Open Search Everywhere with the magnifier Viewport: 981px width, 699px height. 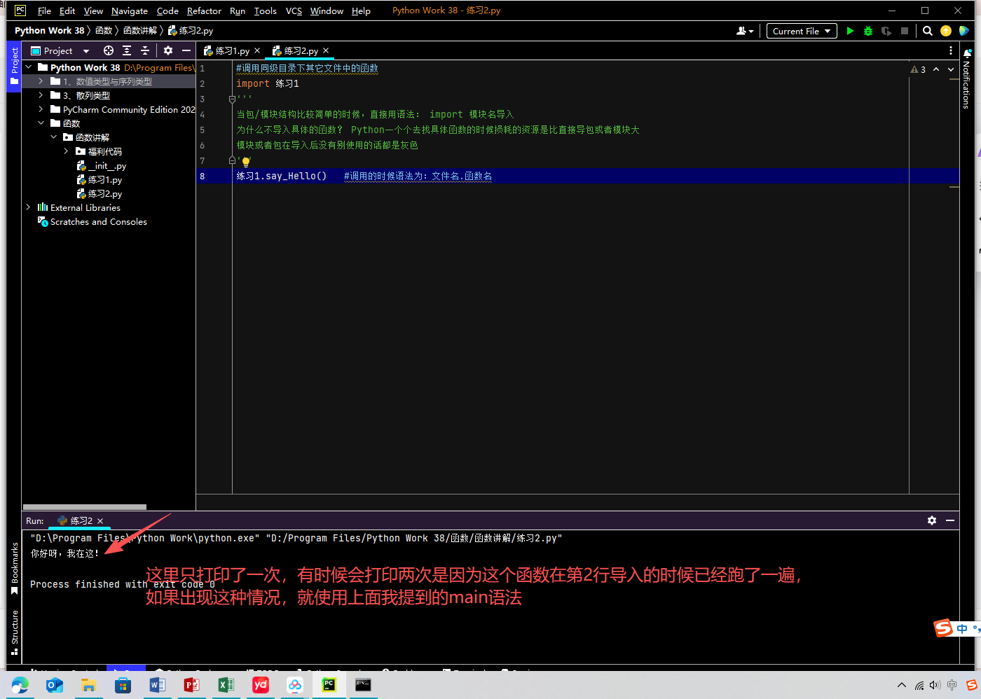pos(928,31)
